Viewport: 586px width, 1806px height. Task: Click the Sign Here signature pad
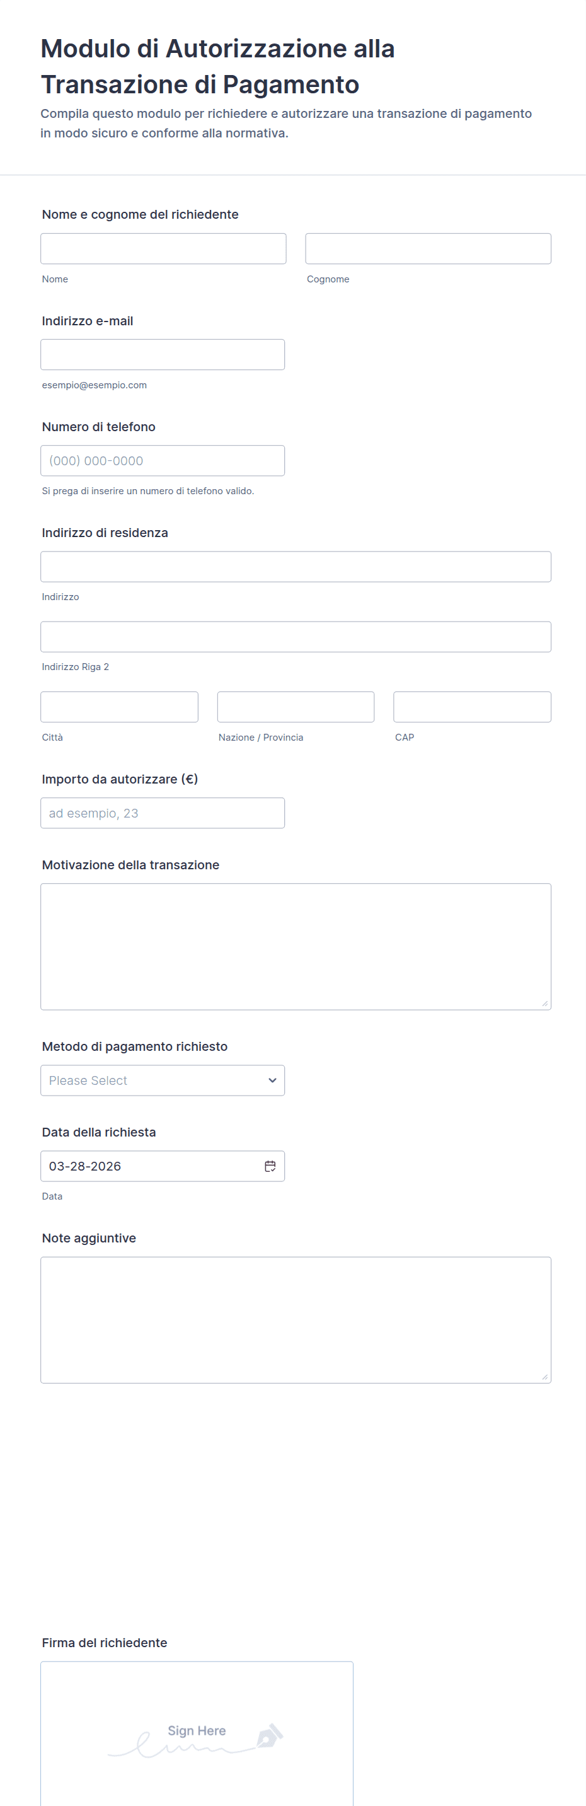tap(196, 1732)
